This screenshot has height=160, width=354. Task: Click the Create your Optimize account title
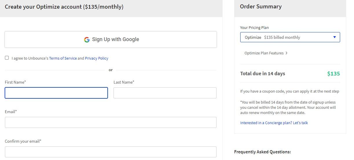click(64, 7)
